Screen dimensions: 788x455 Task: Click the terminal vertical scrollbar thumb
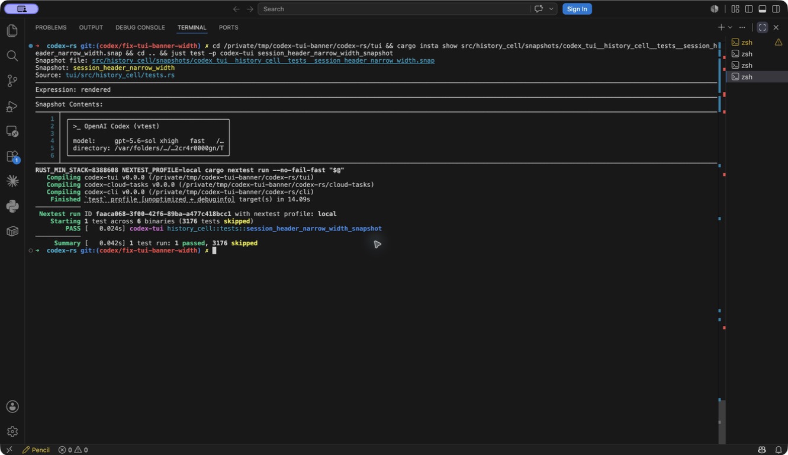(x=721, y=422)
